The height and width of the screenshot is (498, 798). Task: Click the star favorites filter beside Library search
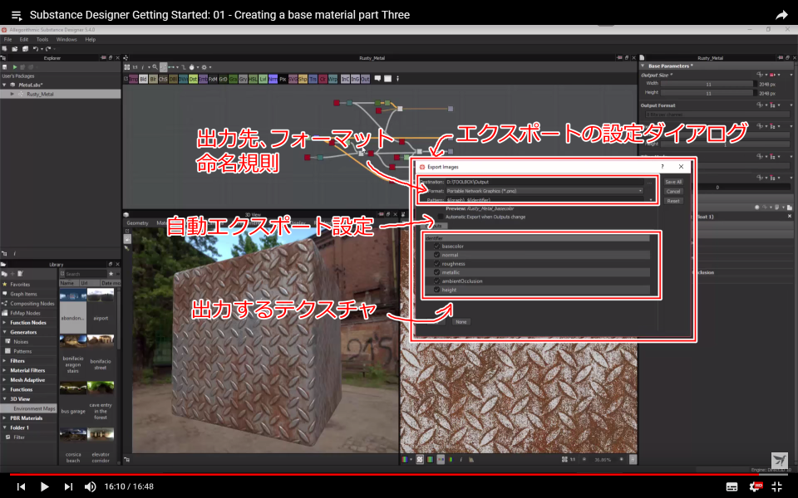(111, 274)
